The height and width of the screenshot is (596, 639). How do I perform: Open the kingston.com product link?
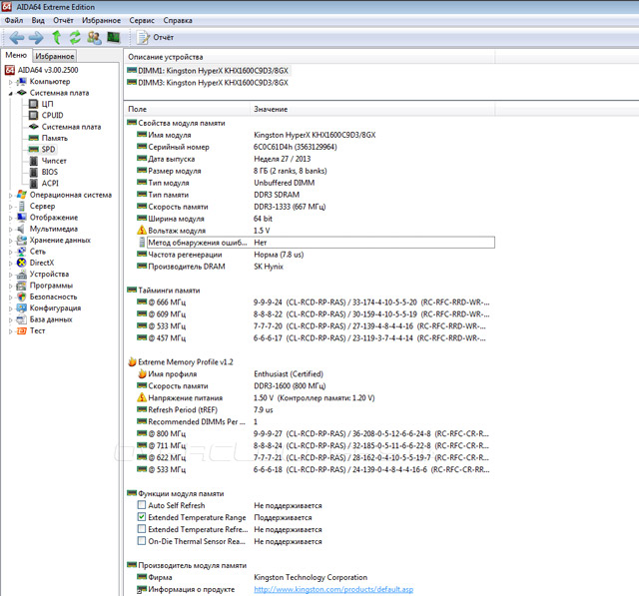(x=333, y=589)
